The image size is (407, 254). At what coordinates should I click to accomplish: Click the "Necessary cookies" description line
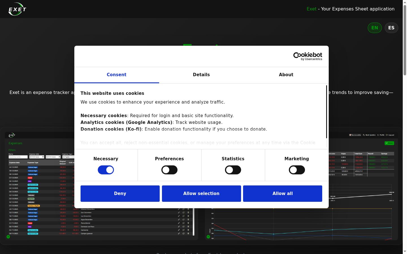pos(157,116)
